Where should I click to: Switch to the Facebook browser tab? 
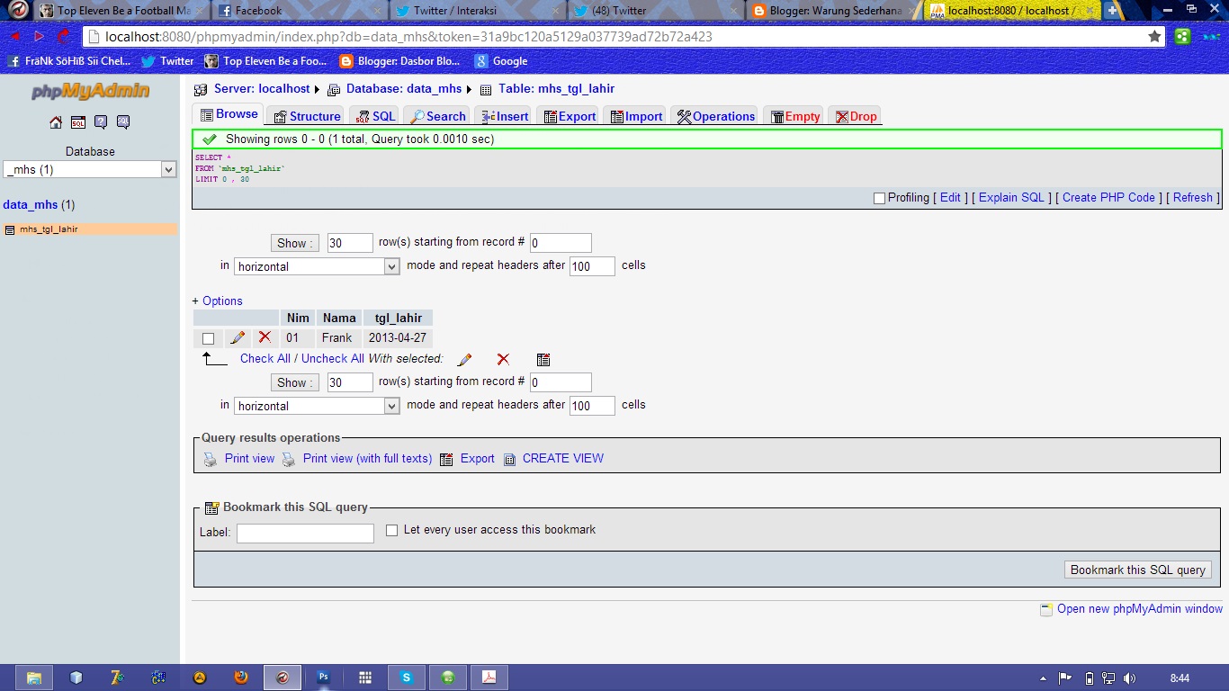coord(296,11)
